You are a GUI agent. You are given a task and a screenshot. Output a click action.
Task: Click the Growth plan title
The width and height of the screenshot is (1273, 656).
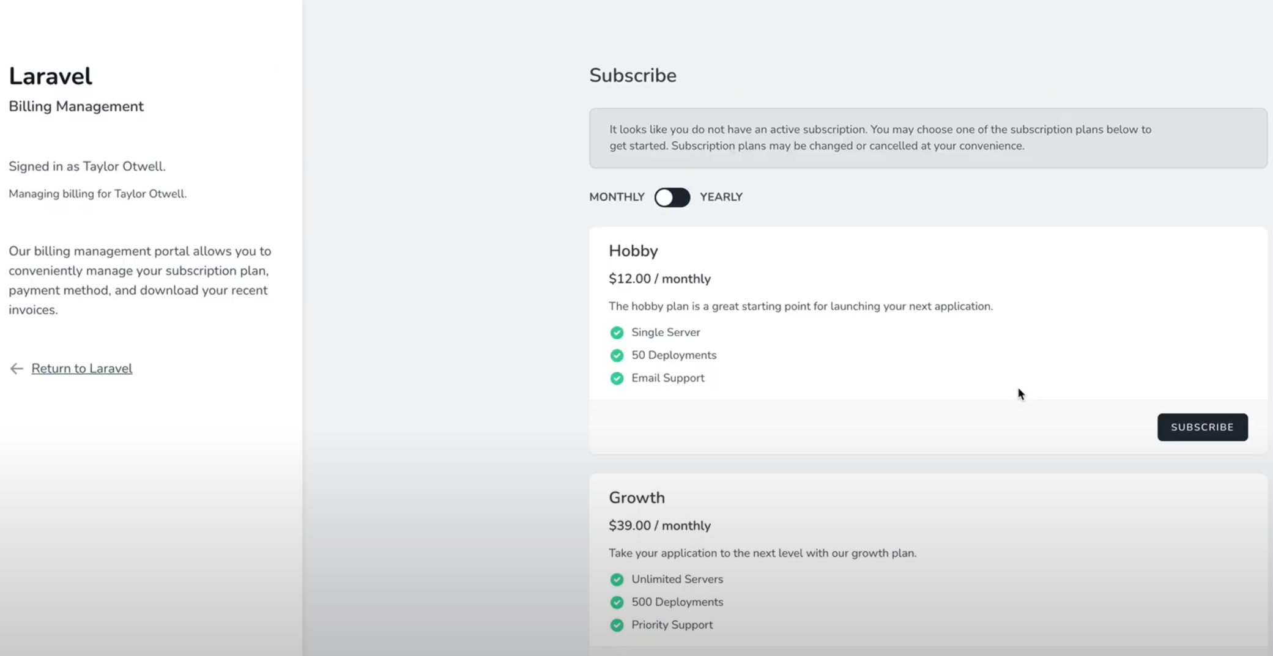pos(637,498)
